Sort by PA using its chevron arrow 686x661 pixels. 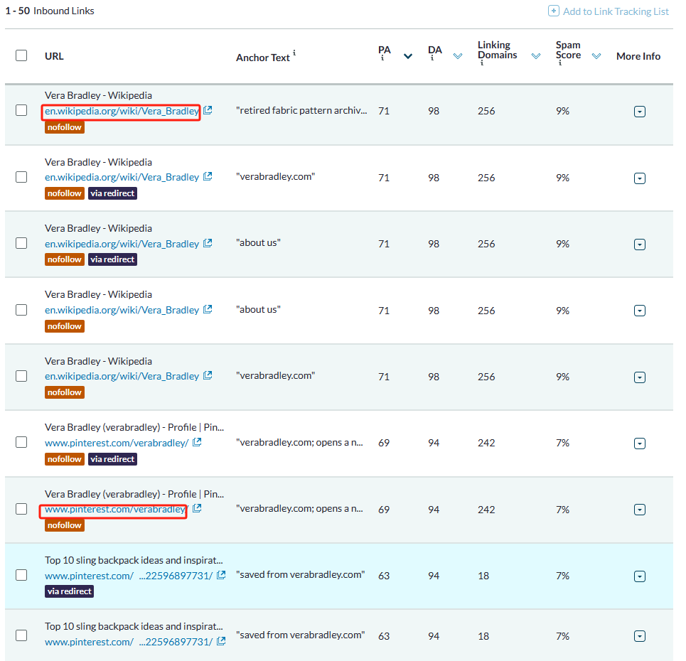[408, 56]
